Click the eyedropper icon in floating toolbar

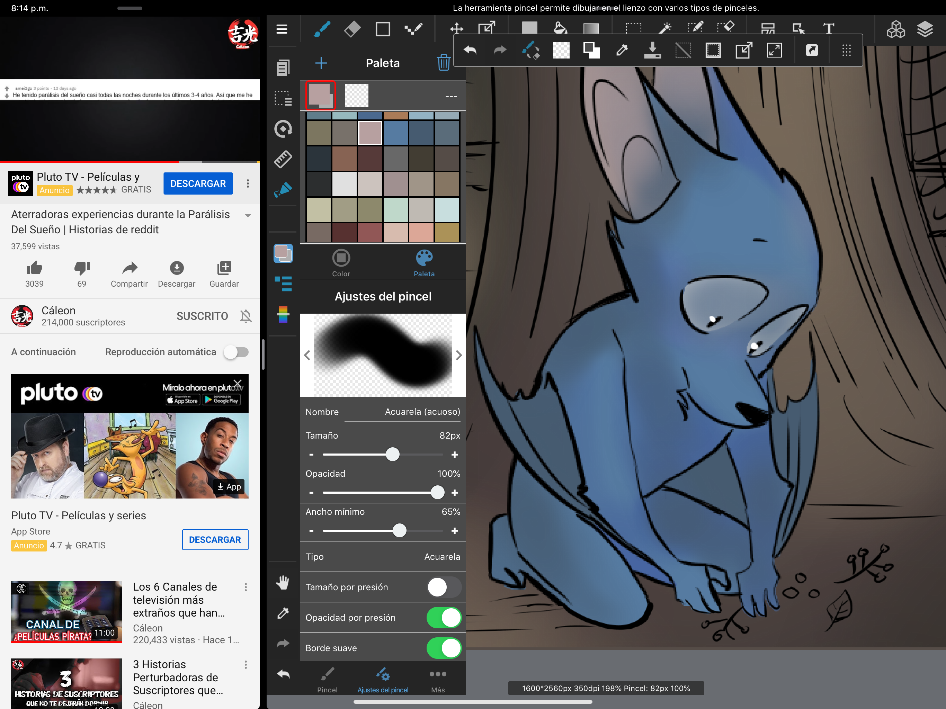click(622, 51)
